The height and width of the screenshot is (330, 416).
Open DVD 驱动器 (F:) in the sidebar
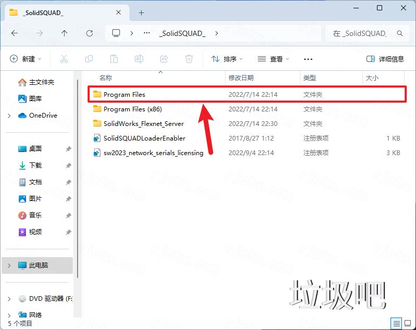click(45, 299)
